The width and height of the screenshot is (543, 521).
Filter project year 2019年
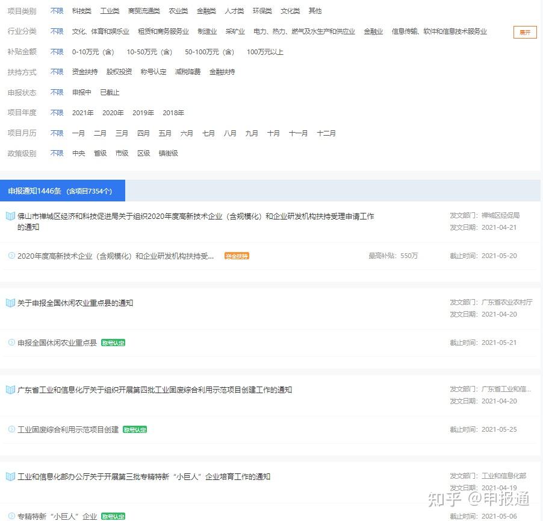coord(143,113)
